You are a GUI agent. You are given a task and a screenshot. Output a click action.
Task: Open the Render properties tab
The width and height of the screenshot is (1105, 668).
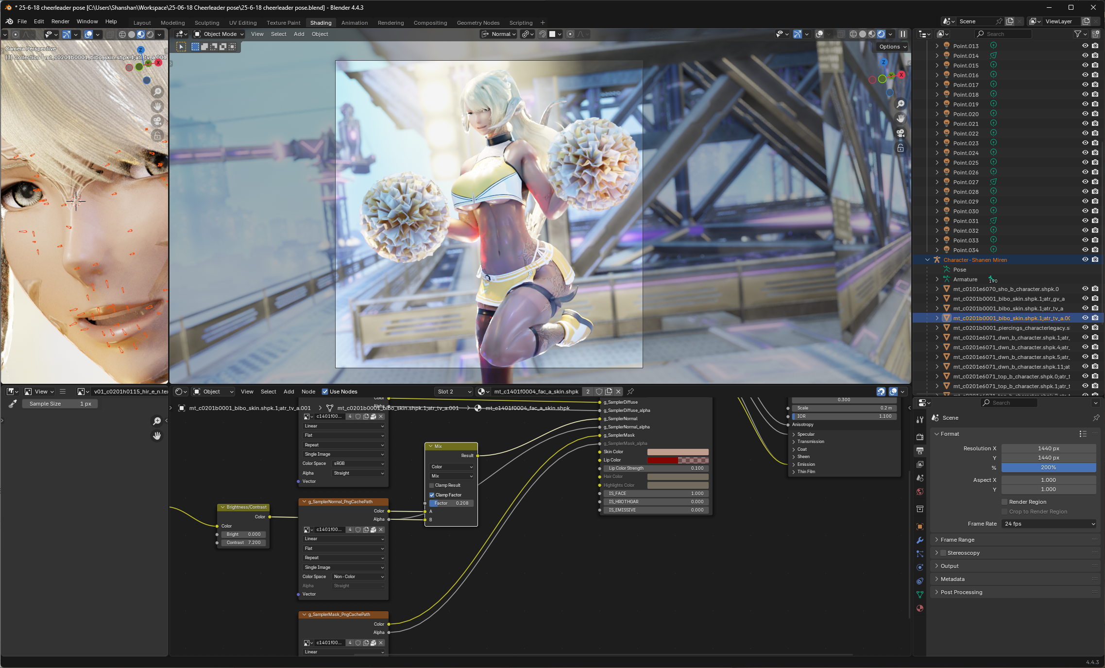[x=919, y=437]
